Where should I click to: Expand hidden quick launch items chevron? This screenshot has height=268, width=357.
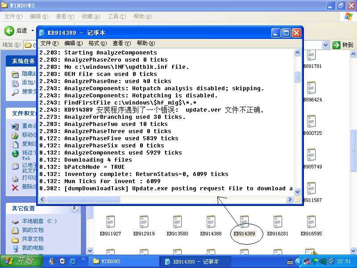click(83, 259)
